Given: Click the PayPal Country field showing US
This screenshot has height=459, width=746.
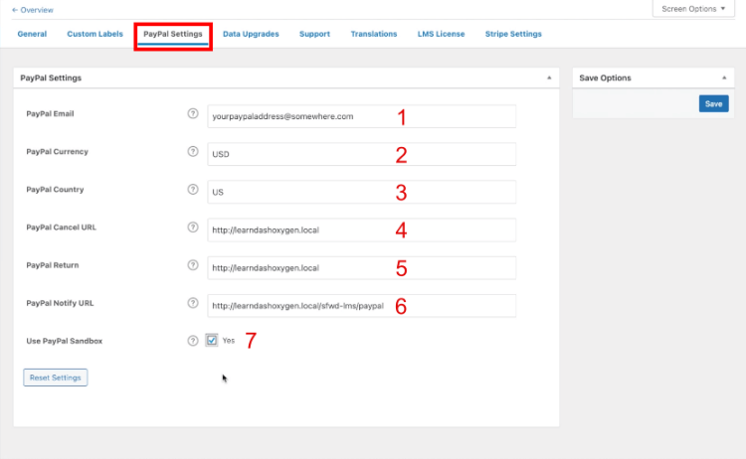Looking at the screenshot, I should pyautogui.click(x=362, y=192).
